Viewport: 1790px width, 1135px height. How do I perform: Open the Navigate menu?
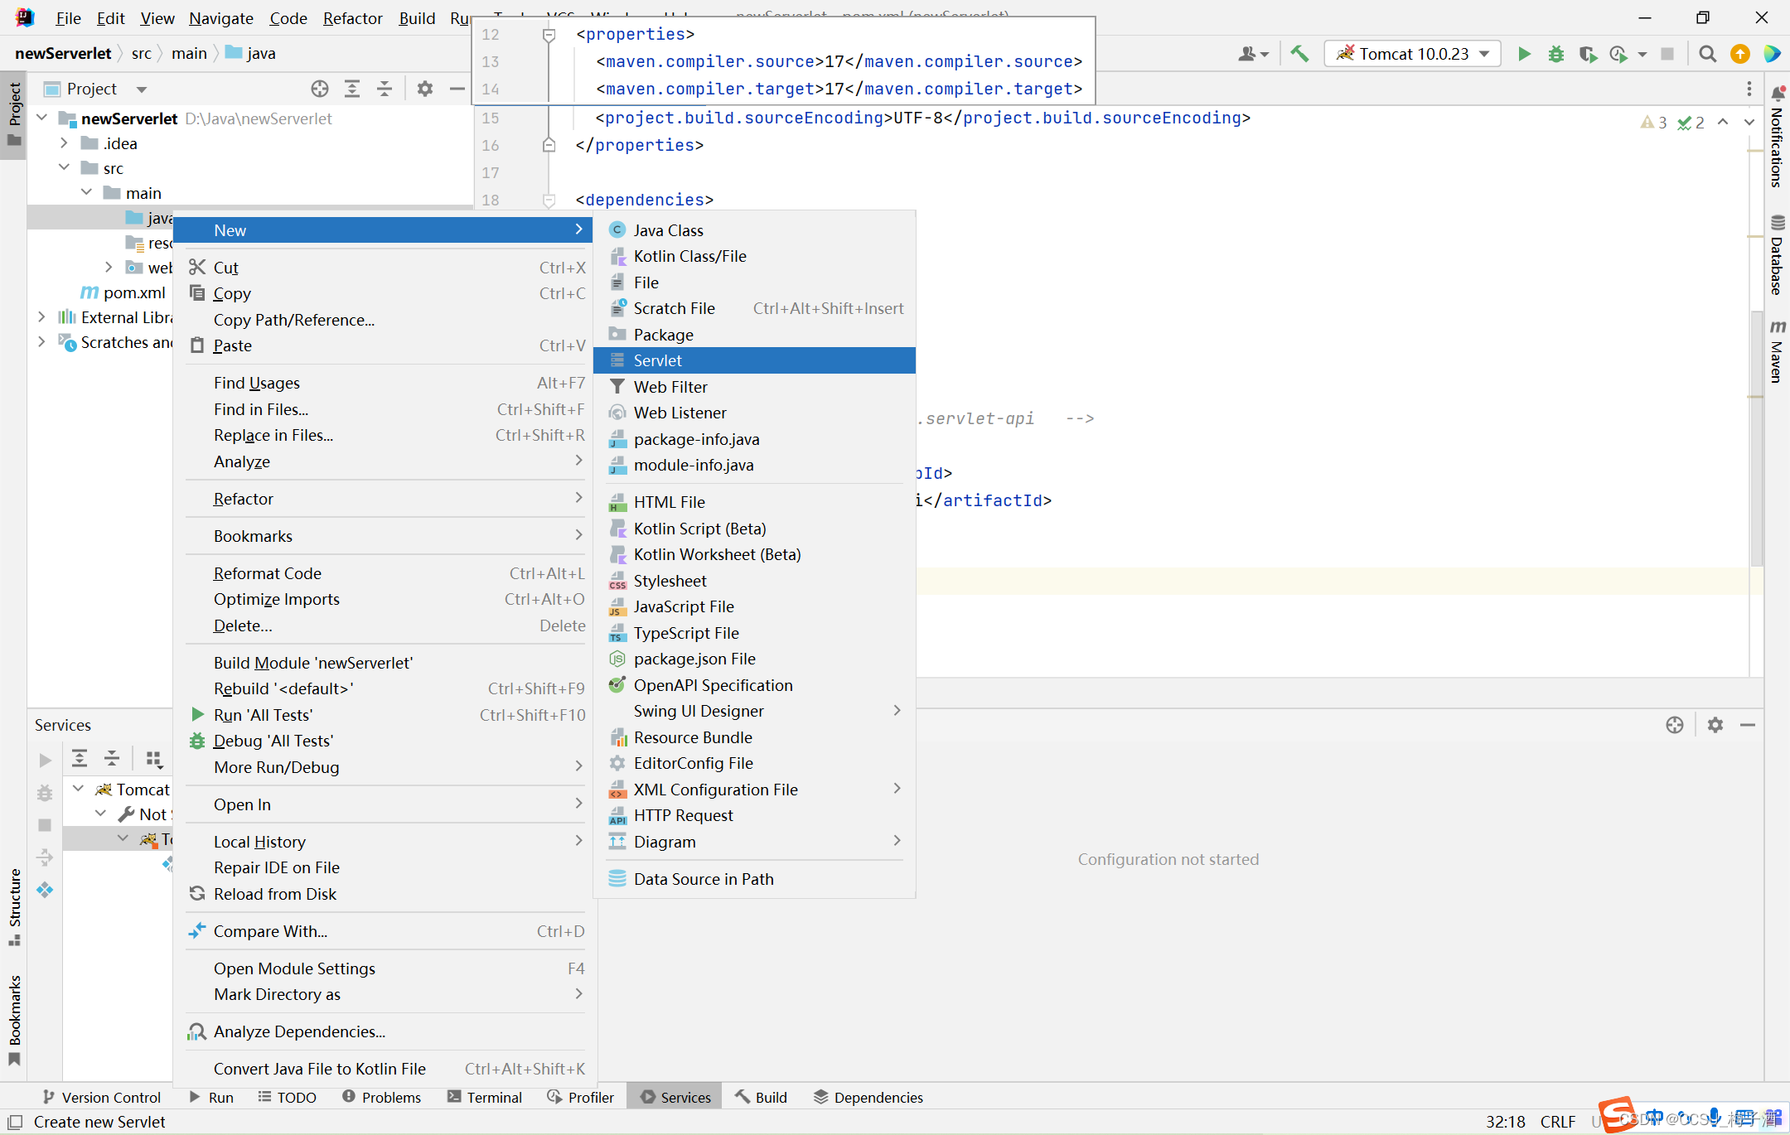220,18
